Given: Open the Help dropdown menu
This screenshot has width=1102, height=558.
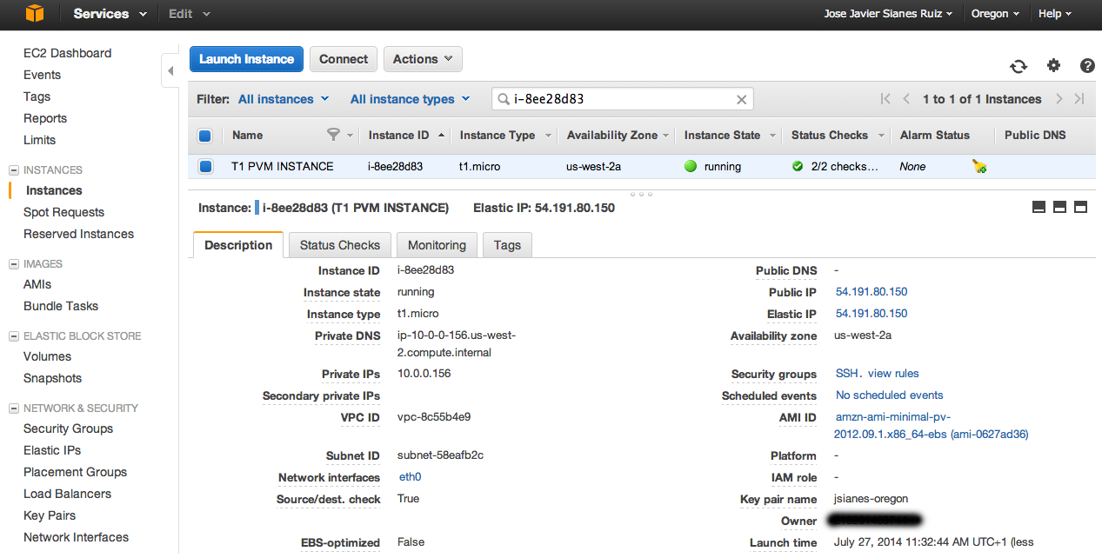Looking at the screenshot, I should (1055, 14).
